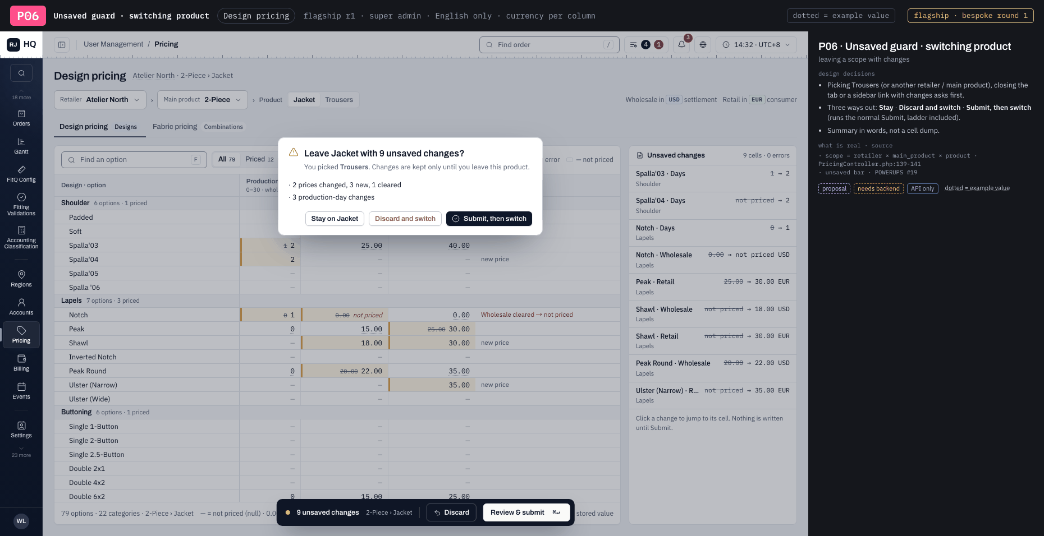Click the globe language icon
The image size is (1044, 536).
703,45
